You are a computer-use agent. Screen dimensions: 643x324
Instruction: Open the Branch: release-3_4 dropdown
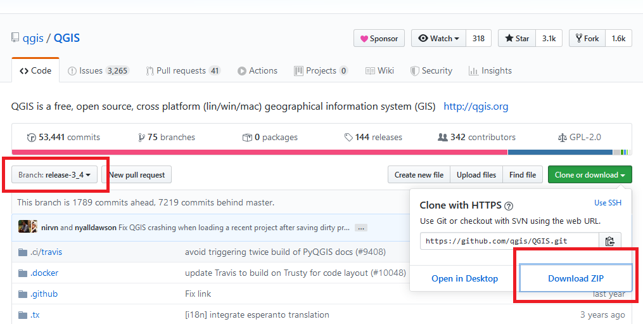click(x=55, y=175)
